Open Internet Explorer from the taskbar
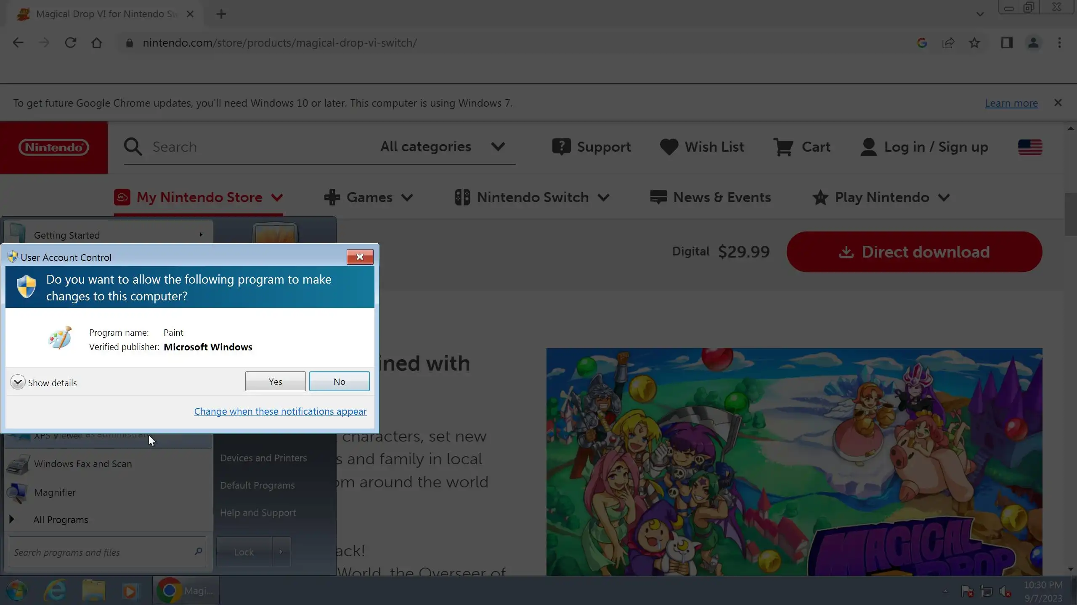 coord(55,591)
